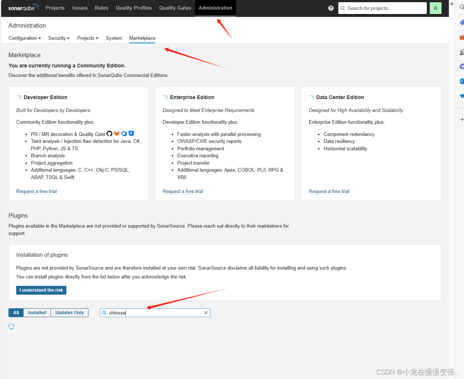Screen dimensions: 464x379
Task: Click 'Portfolio management' list item
Action: point(200,148)
